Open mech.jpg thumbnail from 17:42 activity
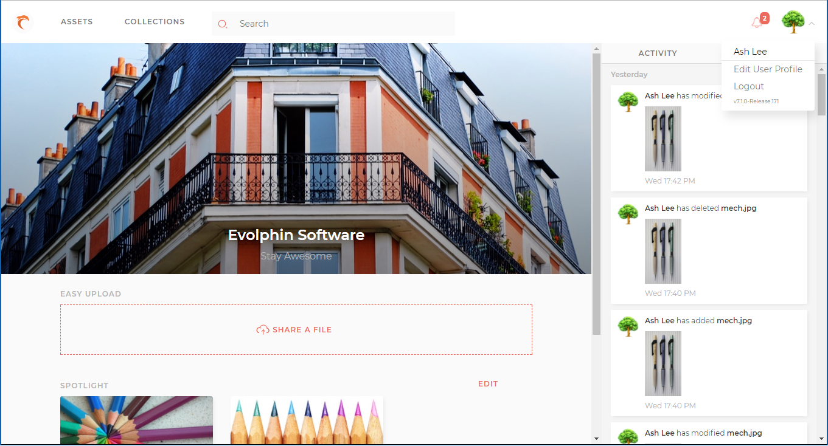Screen dimensions: 828x446 (x=663, y=139)
